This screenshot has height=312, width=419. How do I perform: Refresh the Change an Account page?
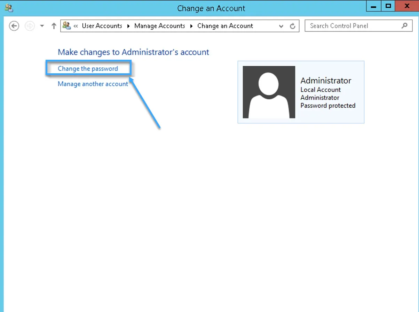[x=292, y=26]
